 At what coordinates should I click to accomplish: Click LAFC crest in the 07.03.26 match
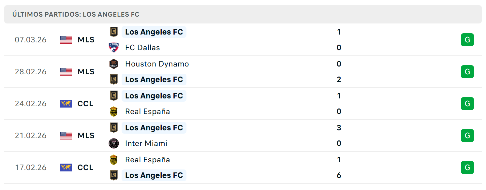tap(114, 32)
